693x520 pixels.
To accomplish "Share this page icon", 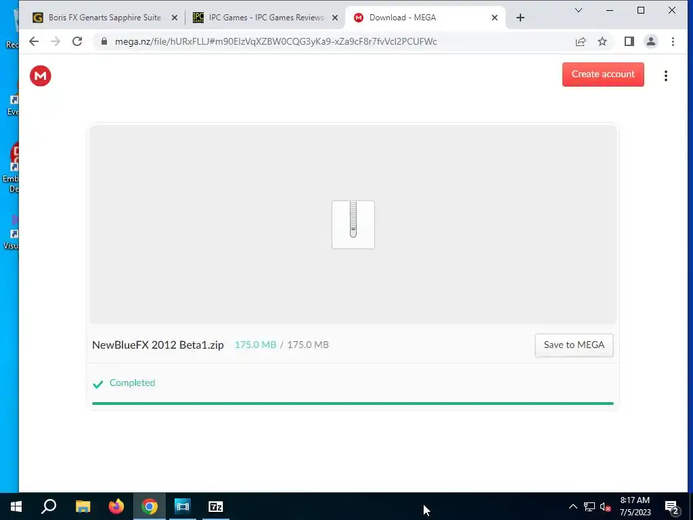I will pos(580,41).
